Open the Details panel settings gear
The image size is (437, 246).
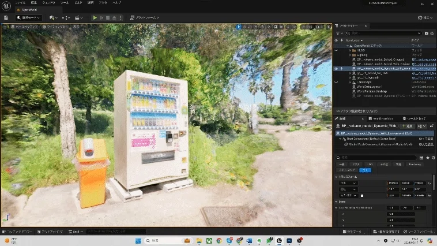(x=433, y=158)
